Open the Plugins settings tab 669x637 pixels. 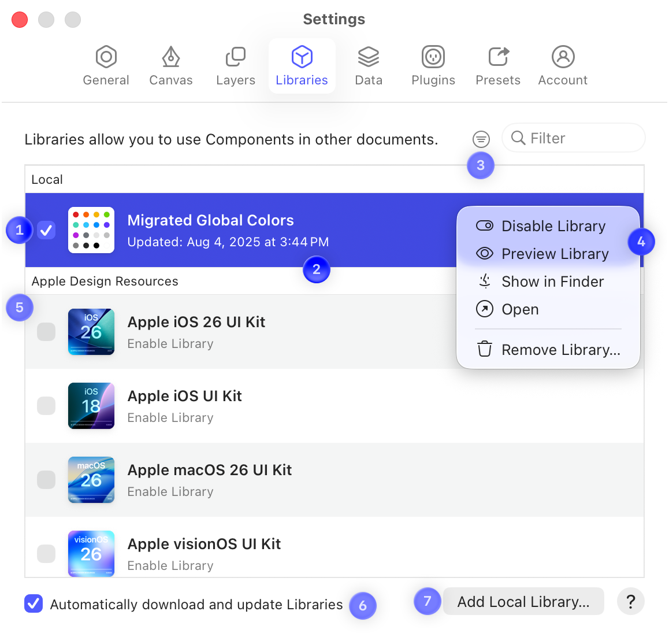433,66
